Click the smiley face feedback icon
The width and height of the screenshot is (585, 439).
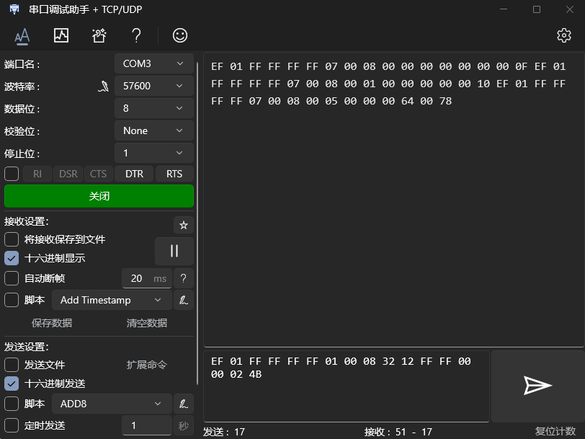(180, 35)
